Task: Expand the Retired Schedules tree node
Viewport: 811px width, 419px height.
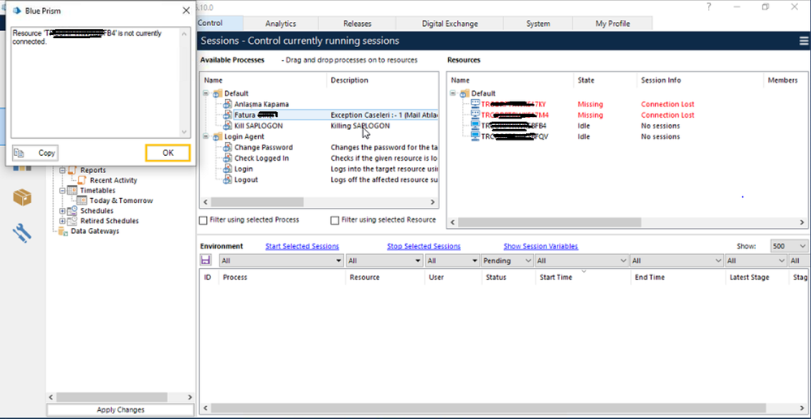Action: 63,221
